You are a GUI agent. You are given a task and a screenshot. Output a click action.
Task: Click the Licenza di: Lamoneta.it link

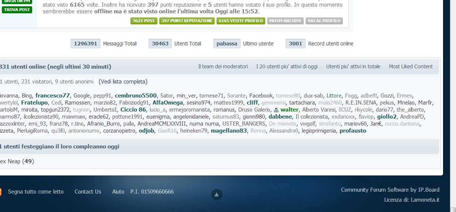click(412, 200)
